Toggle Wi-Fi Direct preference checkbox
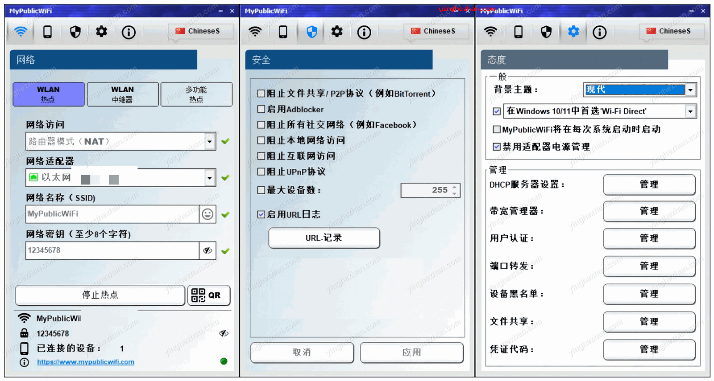The height and width of the screenshot is (381, 714). click(x=497, y=111)
